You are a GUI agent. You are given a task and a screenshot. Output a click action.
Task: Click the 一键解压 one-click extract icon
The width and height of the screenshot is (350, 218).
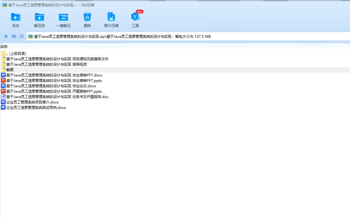[x=63, y=17]
